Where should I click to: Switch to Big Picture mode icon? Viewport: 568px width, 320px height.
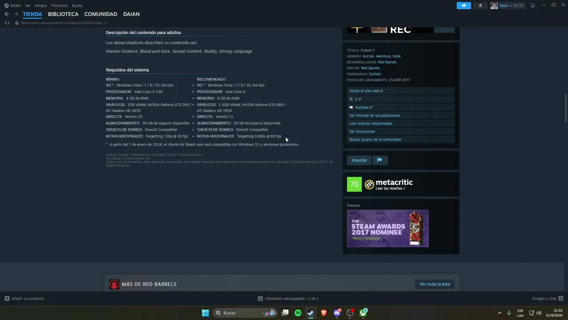coord(533,6)
